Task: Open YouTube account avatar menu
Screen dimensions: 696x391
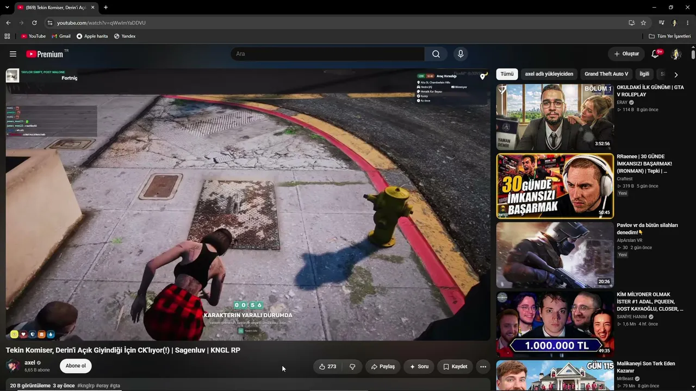Action: click(676, 54)
